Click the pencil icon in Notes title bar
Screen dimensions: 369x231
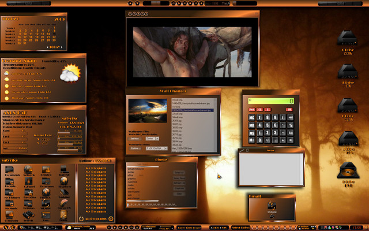[x=242, y=150]
